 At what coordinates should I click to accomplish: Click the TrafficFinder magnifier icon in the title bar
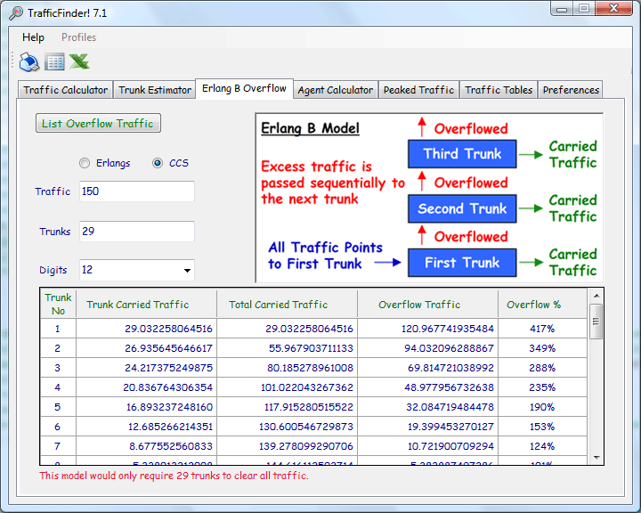click(16, 13)
